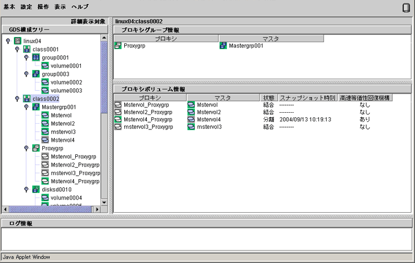Click the tree's scroll down arrow
This screenshot has height=263, width=415.
point(104,202)
